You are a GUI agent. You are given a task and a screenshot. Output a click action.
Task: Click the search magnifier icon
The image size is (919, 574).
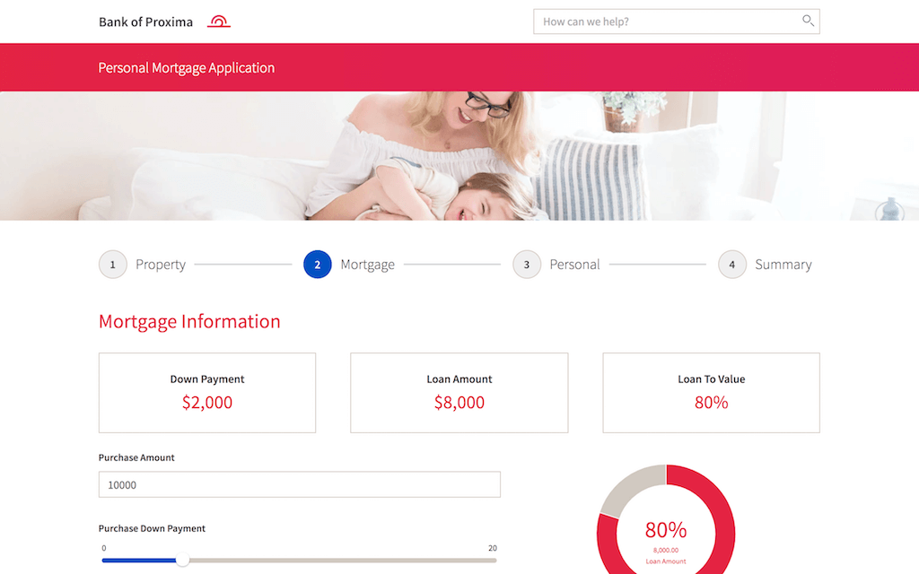808,22
